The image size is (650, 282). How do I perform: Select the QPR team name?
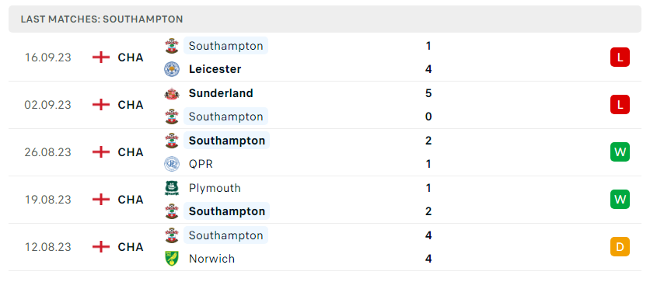pyautogui.click(x=201, y=164)
